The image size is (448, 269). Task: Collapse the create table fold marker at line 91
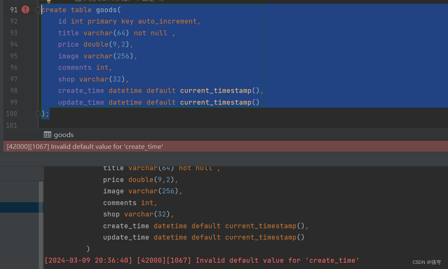tap(38, 10)
